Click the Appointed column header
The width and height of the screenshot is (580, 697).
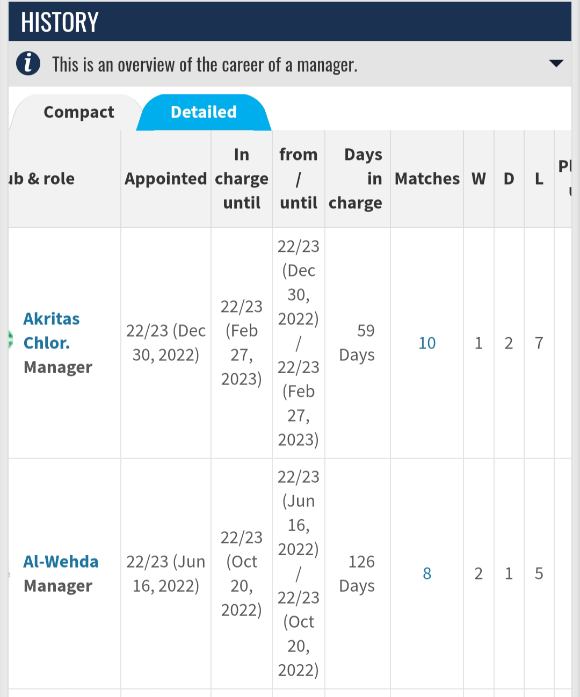tap(165, 178)
